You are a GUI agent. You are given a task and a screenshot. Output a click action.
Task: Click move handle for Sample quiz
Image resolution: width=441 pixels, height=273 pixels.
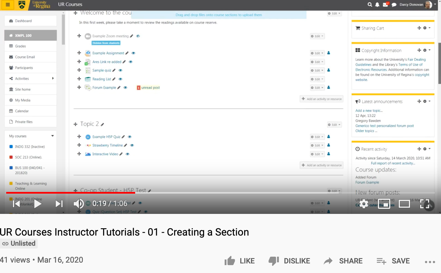[79, 70]
